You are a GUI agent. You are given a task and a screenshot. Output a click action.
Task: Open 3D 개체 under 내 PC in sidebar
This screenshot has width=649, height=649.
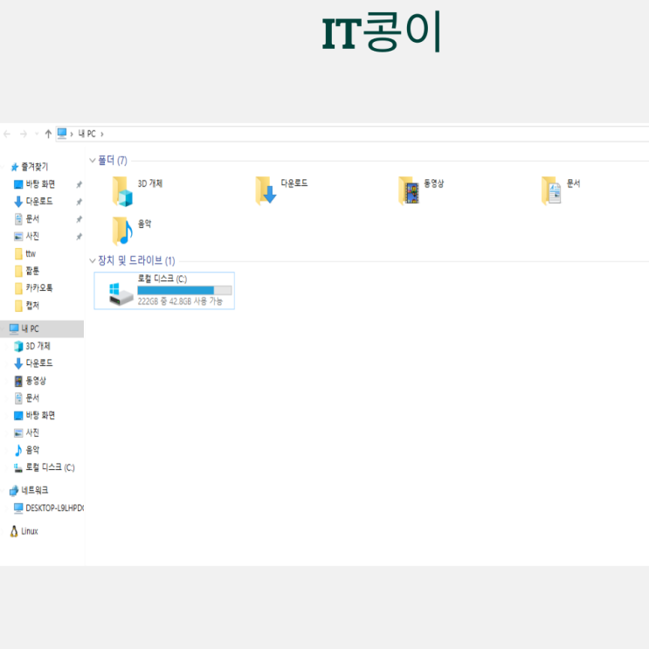tap(38, 346)
